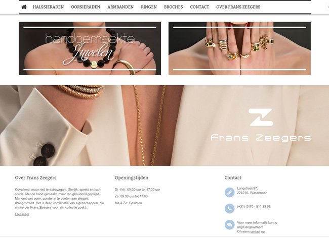Click the Over Frans Zeegers footer heading
The image size is (329, 238).
pos(35,177)
